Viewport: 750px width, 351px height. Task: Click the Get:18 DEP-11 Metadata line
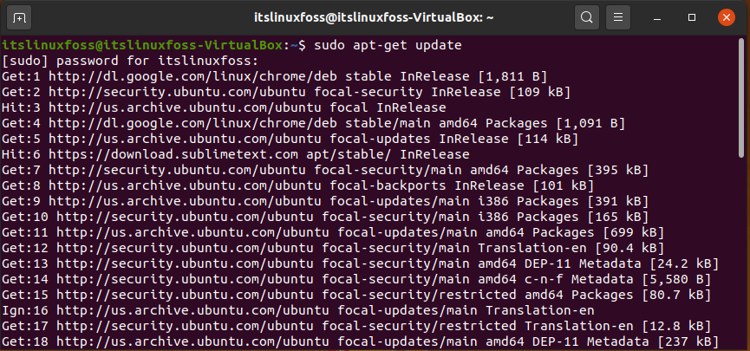click(x=360, y=341)
